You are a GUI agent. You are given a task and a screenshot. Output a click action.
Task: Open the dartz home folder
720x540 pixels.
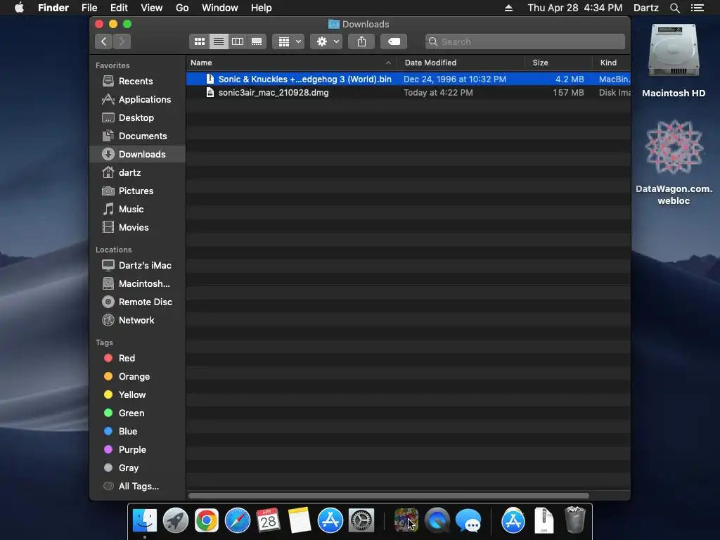pyautogui.click(x=137, y=173)
